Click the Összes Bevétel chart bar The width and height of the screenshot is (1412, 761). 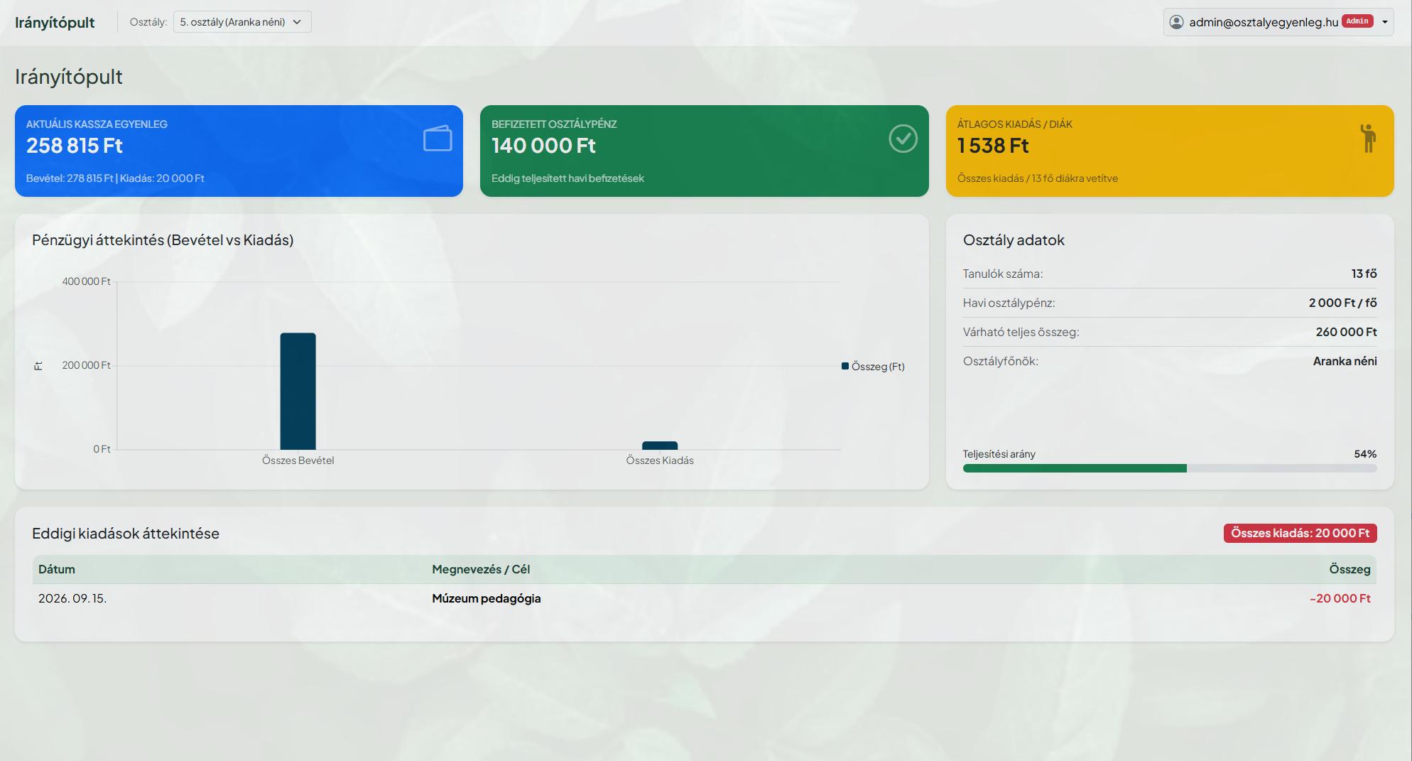(x=298, y=391)
